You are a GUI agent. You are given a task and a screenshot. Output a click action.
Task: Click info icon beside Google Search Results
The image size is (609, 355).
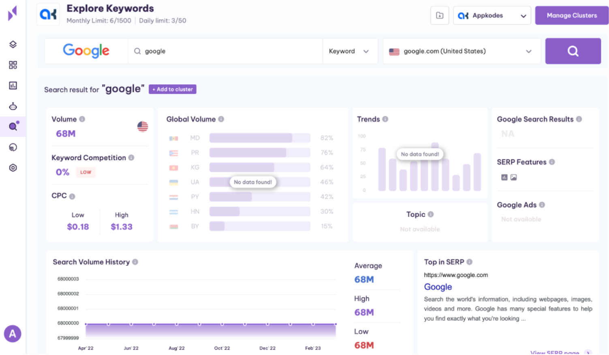point(579,119)
